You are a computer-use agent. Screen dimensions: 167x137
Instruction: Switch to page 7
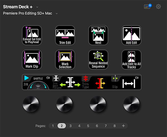coord(106,126)
